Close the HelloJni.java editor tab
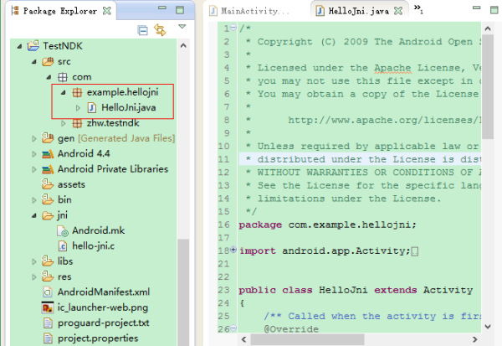 398,11
